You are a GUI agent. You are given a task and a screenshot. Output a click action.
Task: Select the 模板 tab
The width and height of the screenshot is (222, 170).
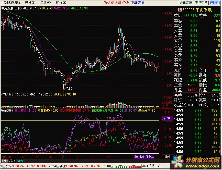tap(12, 161)
